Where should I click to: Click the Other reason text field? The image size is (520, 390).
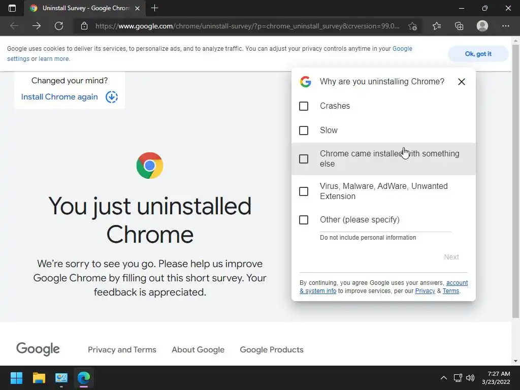(x=385, y=229)
